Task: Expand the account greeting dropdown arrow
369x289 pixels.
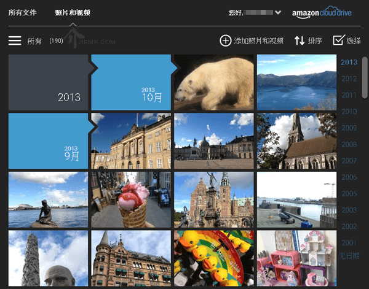Action: (278, 12)
